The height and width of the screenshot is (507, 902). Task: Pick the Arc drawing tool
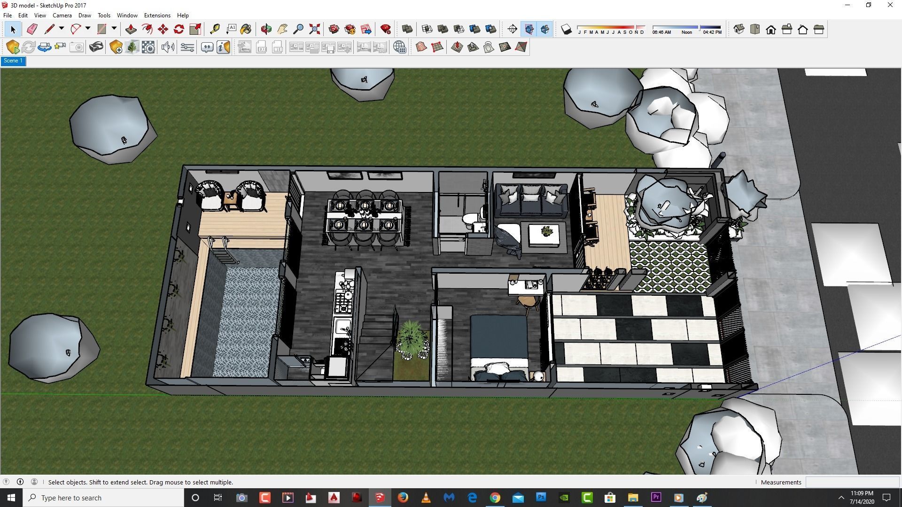tap(75, 30)
